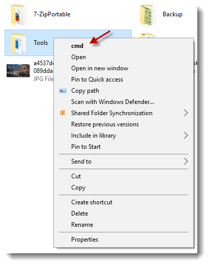Image resolution: width=210 pixels, height=266 pixels.
Task: Choose Copy path menu entry
Action: [124, 91]
